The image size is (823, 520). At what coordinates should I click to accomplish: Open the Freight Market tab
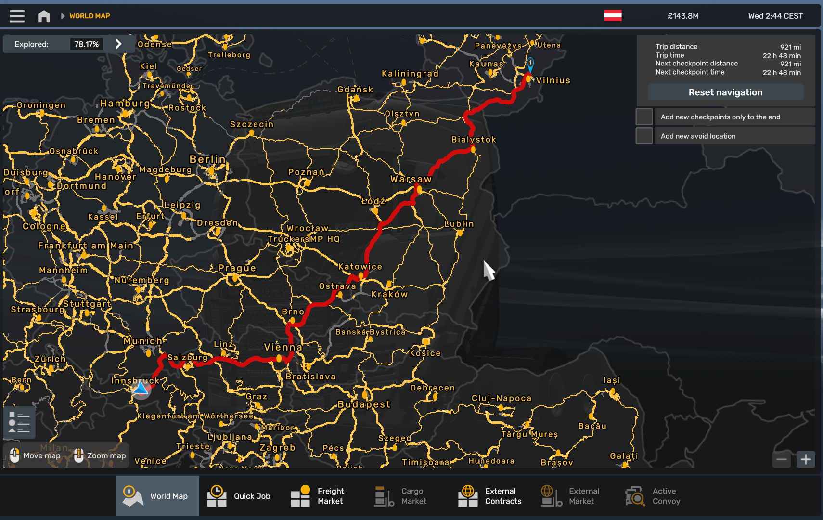tap(318, 496)
